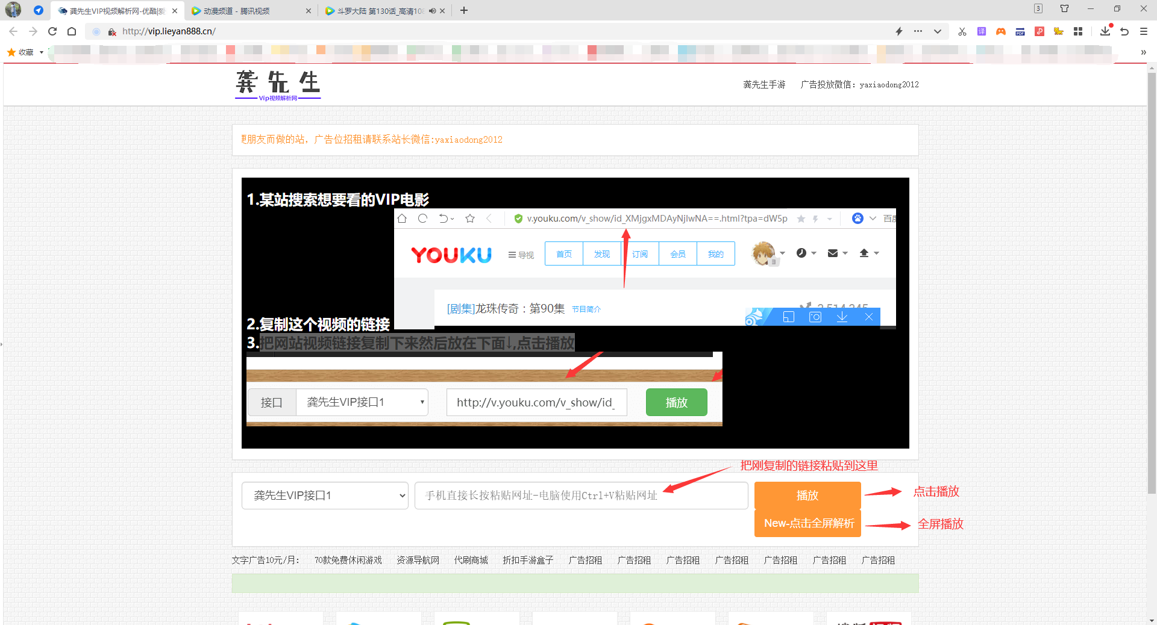
Task: Click the orange scrolling announcement text
Action: (x=372, y=140)
